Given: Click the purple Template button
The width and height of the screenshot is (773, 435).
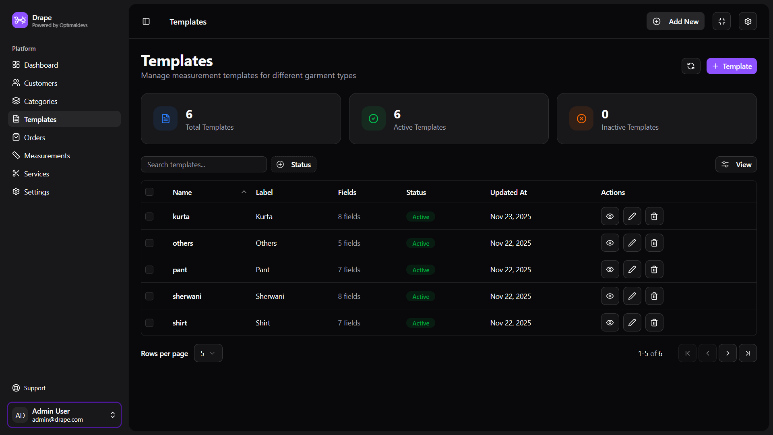Looking at the screenshot, I should pos(731,66).
